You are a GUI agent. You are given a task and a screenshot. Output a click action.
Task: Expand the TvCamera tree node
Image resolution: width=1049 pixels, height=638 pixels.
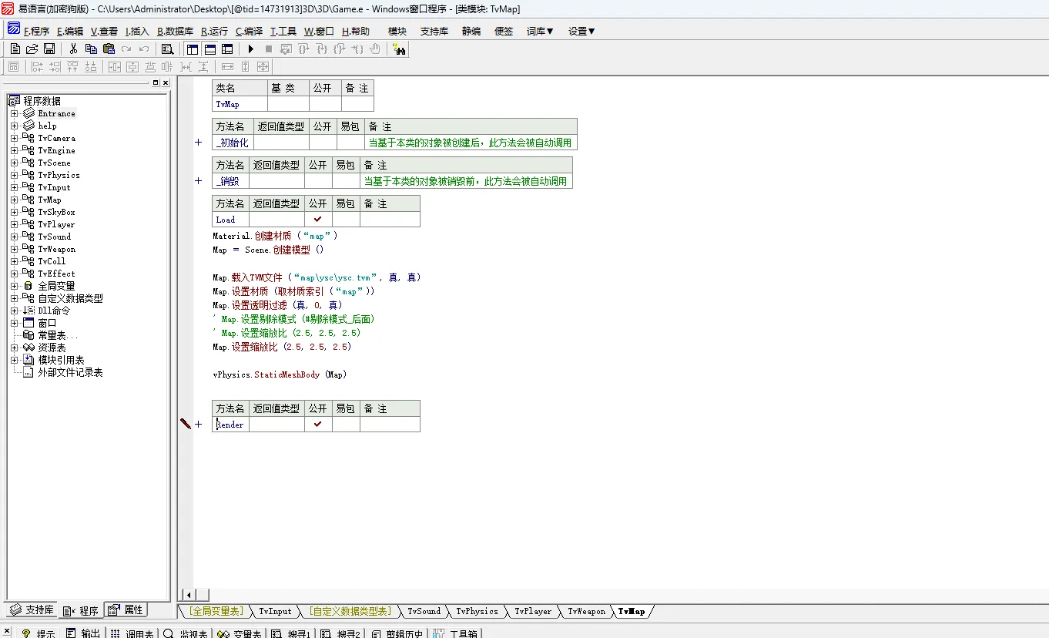[14, 139]
